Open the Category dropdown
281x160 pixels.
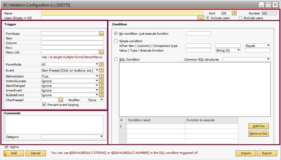point(72,137)
